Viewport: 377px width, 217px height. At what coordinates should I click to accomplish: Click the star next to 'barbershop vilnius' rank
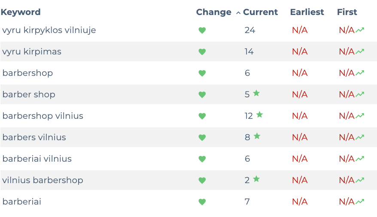[259, 115]
